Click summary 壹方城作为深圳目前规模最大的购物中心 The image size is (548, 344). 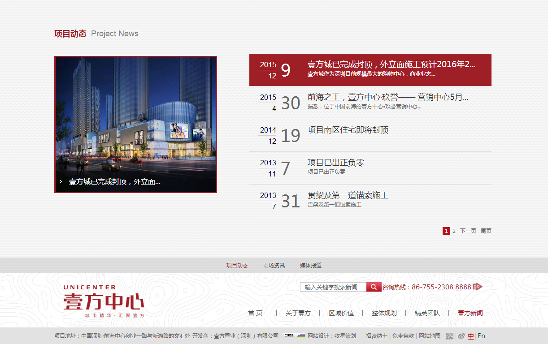(x=372, y=74)
